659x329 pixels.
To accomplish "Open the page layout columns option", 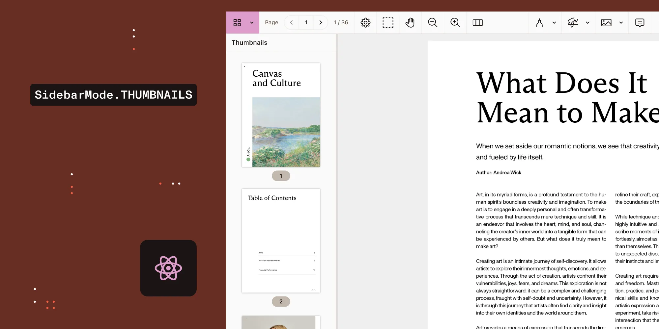I will pos(477,23).
